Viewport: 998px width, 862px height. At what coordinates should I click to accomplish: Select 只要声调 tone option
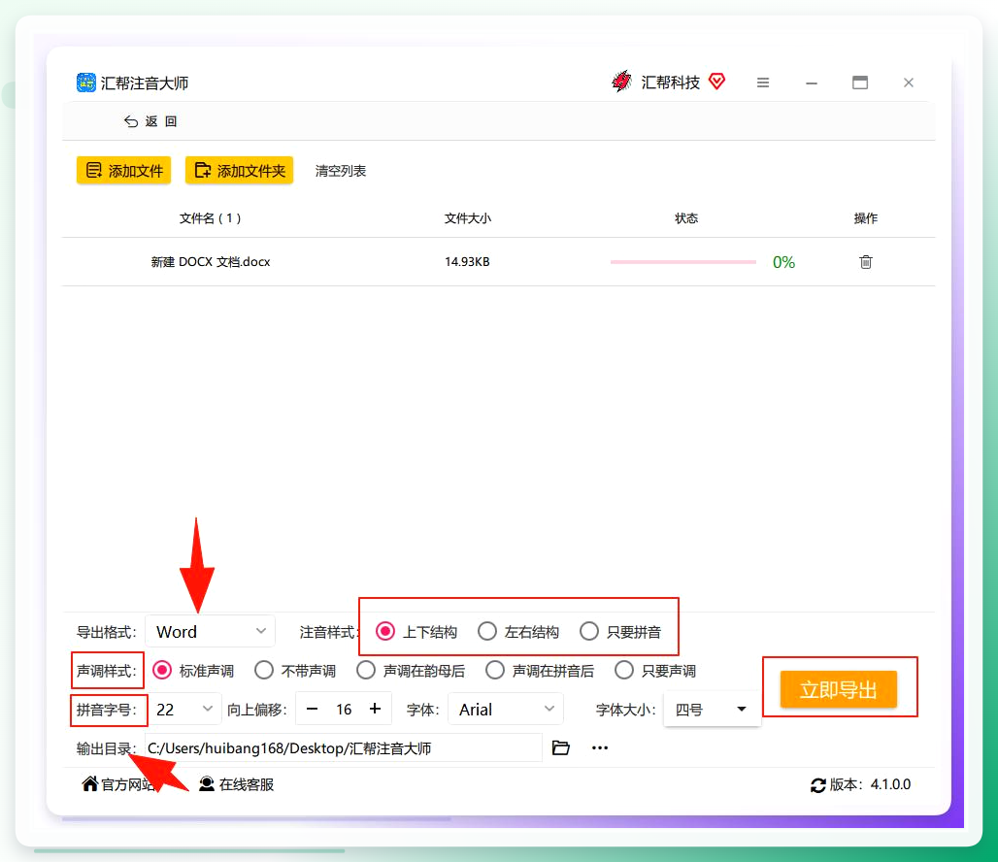(x=655, y=671)
